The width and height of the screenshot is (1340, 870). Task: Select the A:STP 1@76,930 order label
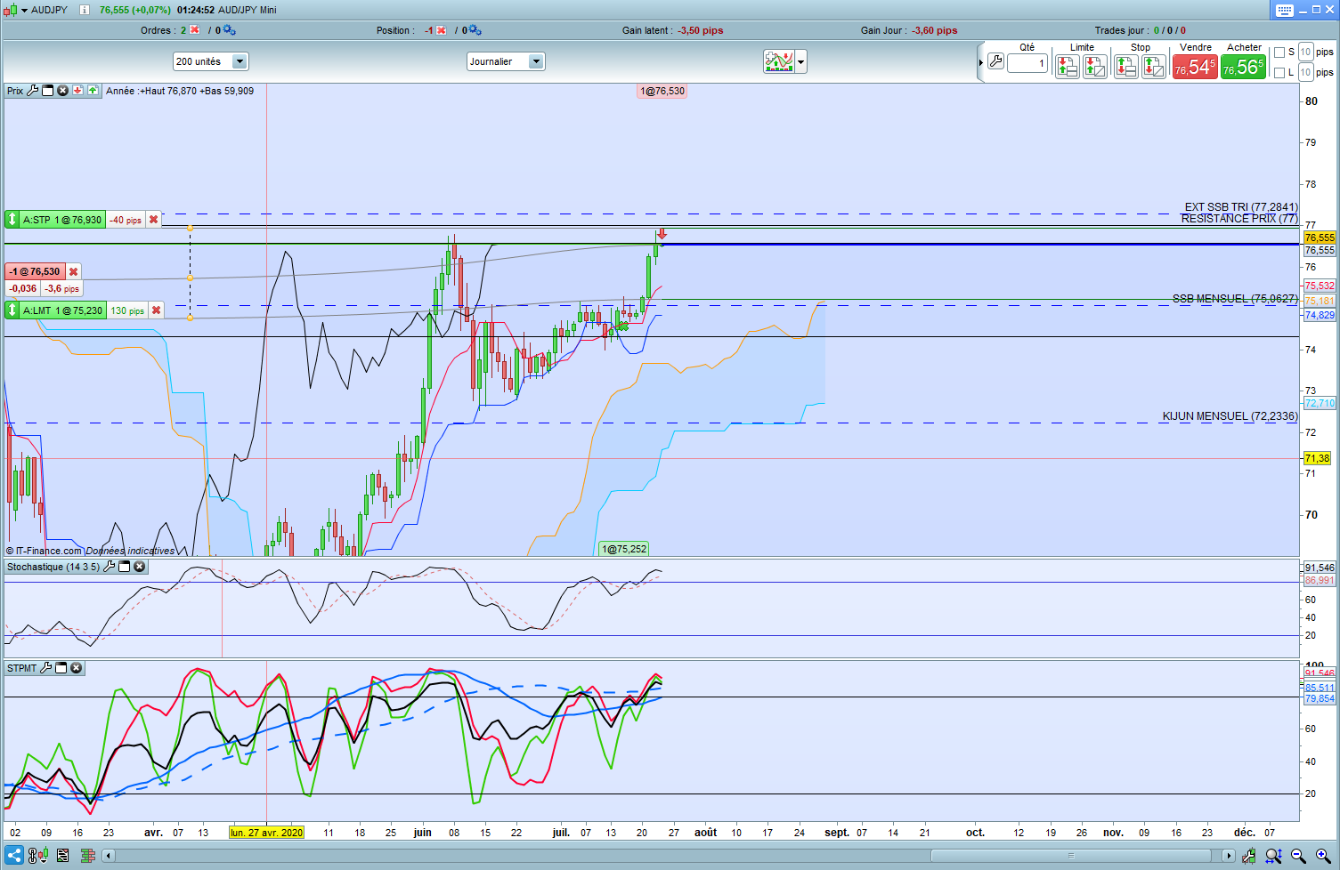point(62,220)
